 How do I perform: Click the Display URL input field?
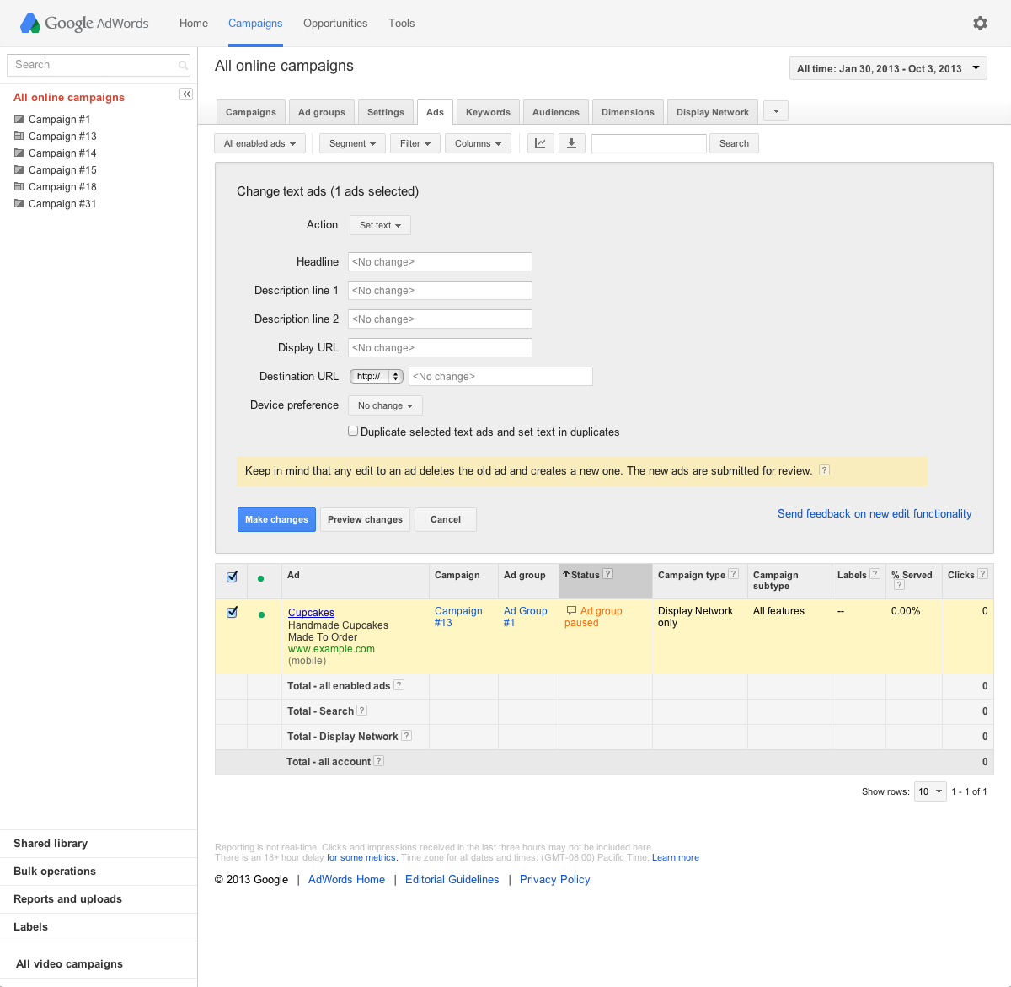440,347
